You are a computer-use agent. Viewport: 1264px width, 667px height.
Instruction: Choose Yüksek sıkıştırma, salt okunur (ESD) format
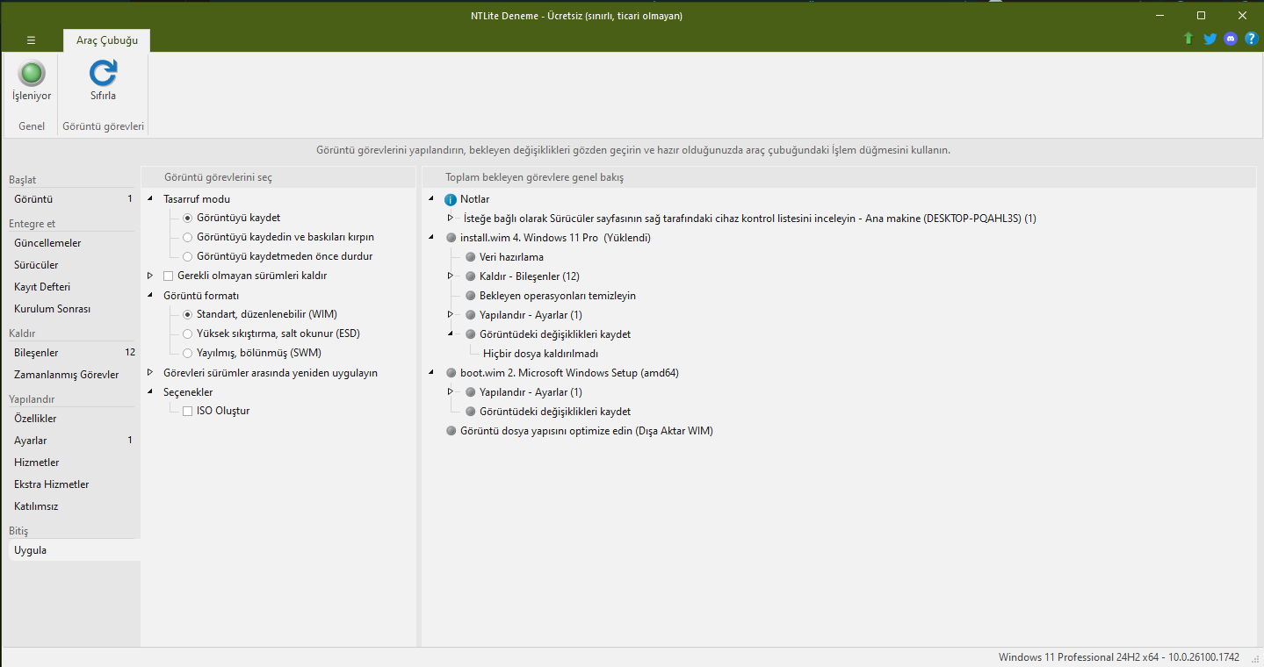[x=188, y=333]
